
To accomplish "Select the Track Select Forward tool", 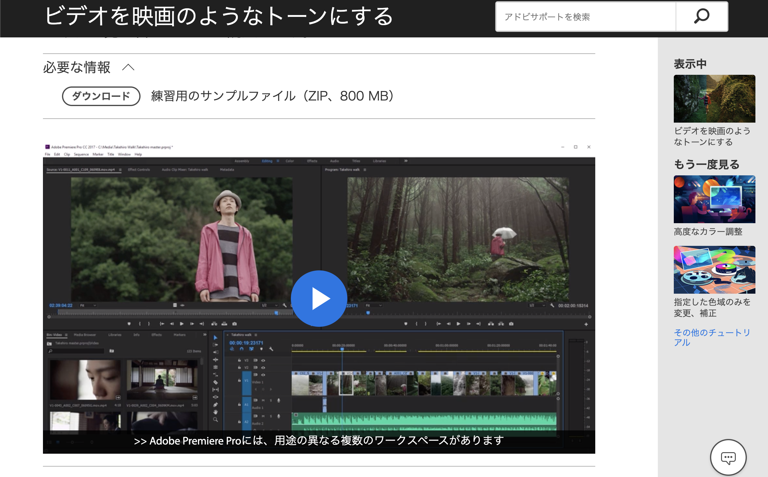I will coord(215,345).
